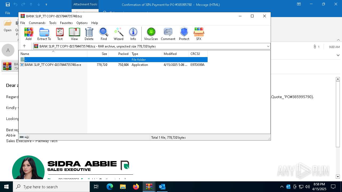Sort by the Modified column header
The width and height of the screenshot is (342, 192).
point(176,54)
